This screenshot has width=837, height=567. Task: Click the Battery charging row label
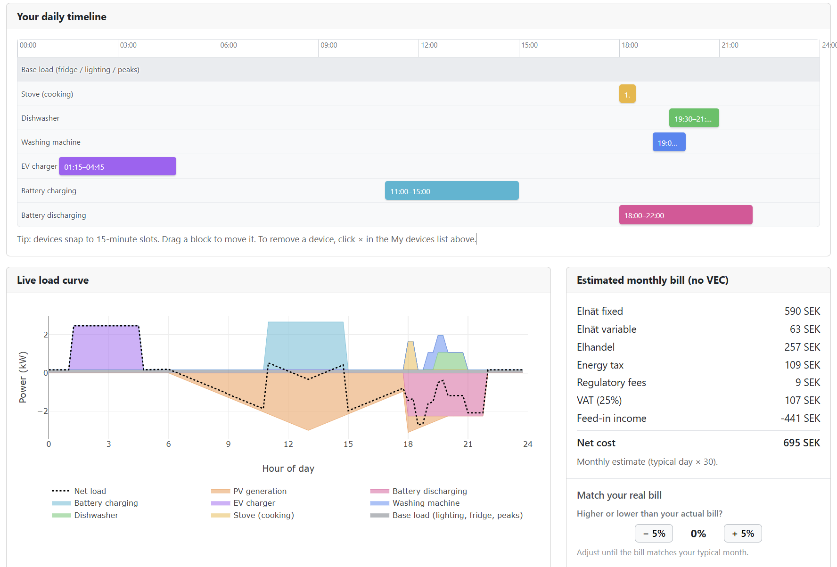pyautogui.click(x=49, y=190)
